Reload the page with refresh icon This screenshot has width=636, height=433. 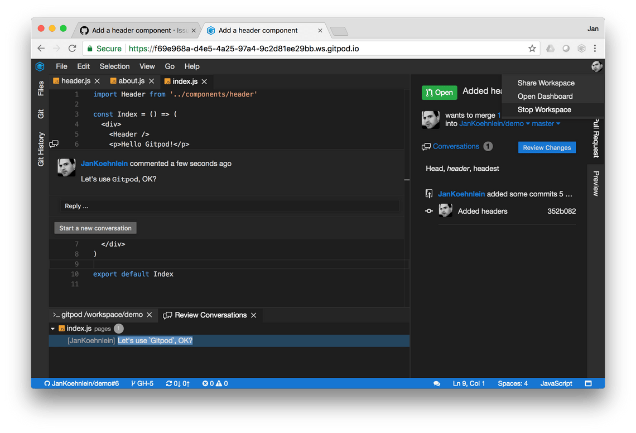click(x=72, y=49)
